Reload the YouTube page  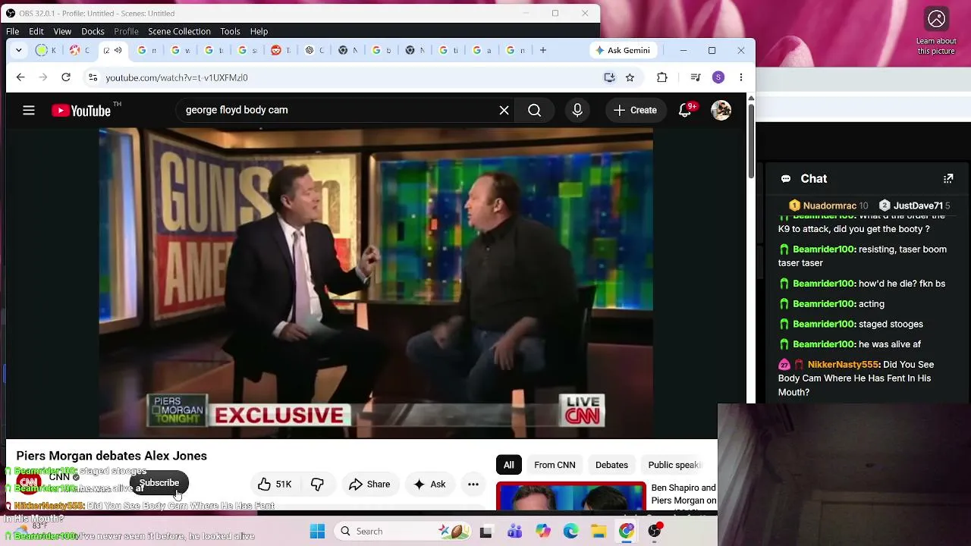point(66,77)
